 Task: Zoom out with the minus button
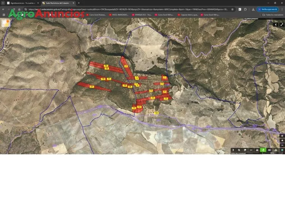tap(282, 145)
